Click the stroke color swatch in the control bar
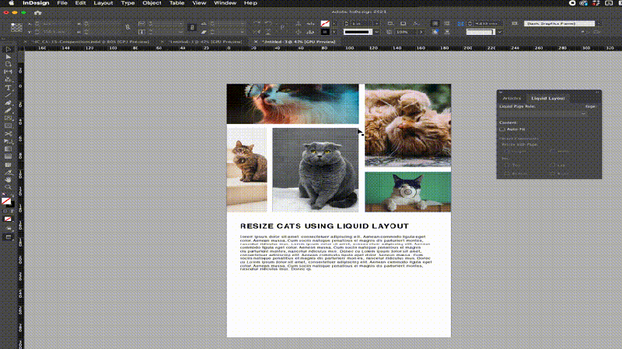The image size is (622, 349). (x=325, y=32)
